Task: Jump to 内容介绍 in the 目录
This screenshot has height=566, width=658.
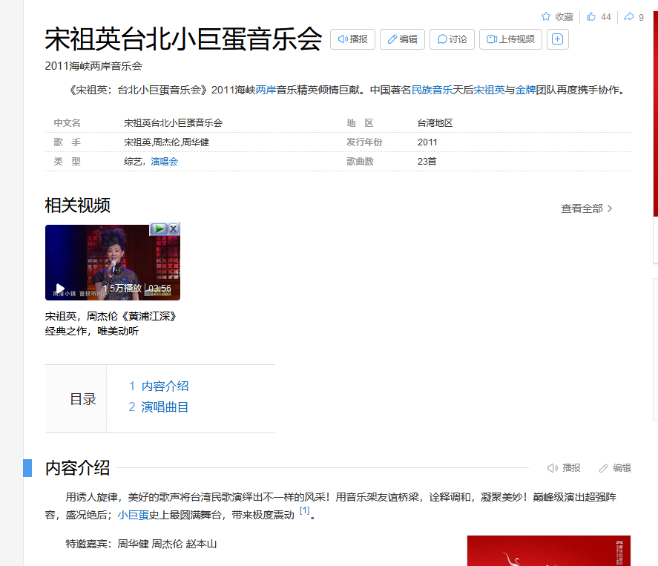Action: pos(165,386)
